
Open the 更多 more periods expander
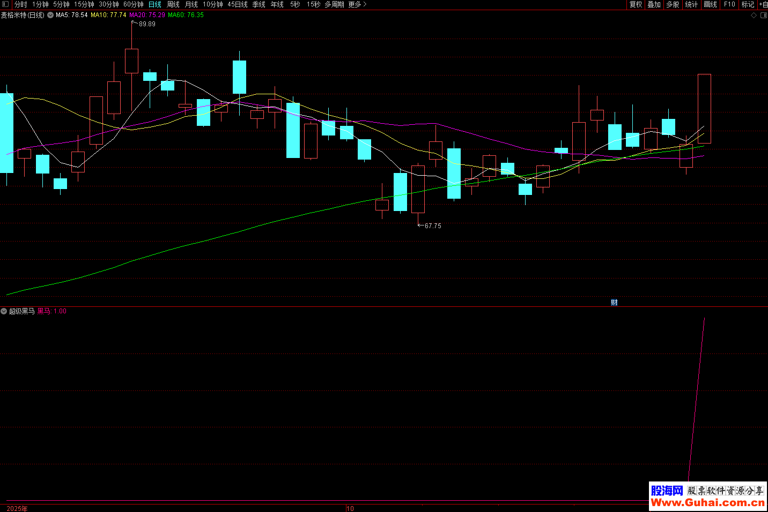click(357, 4)
